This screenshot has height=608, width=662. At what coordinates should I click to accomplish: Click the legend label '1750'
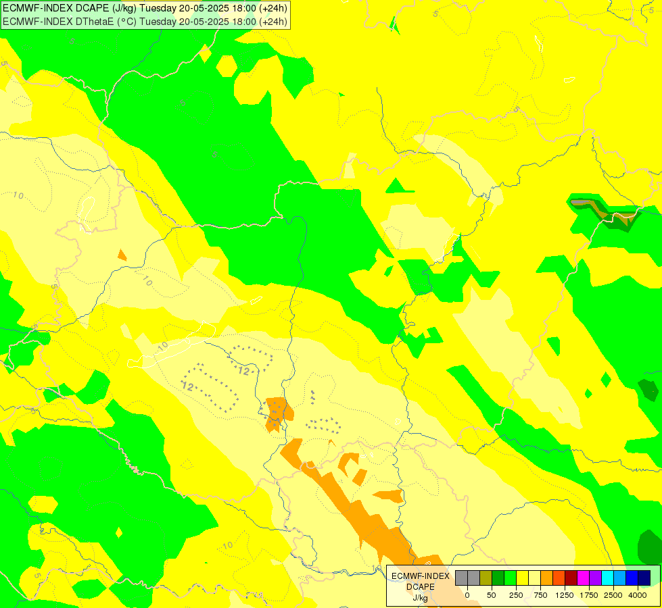pyautogui.click(x=589, y=595)
